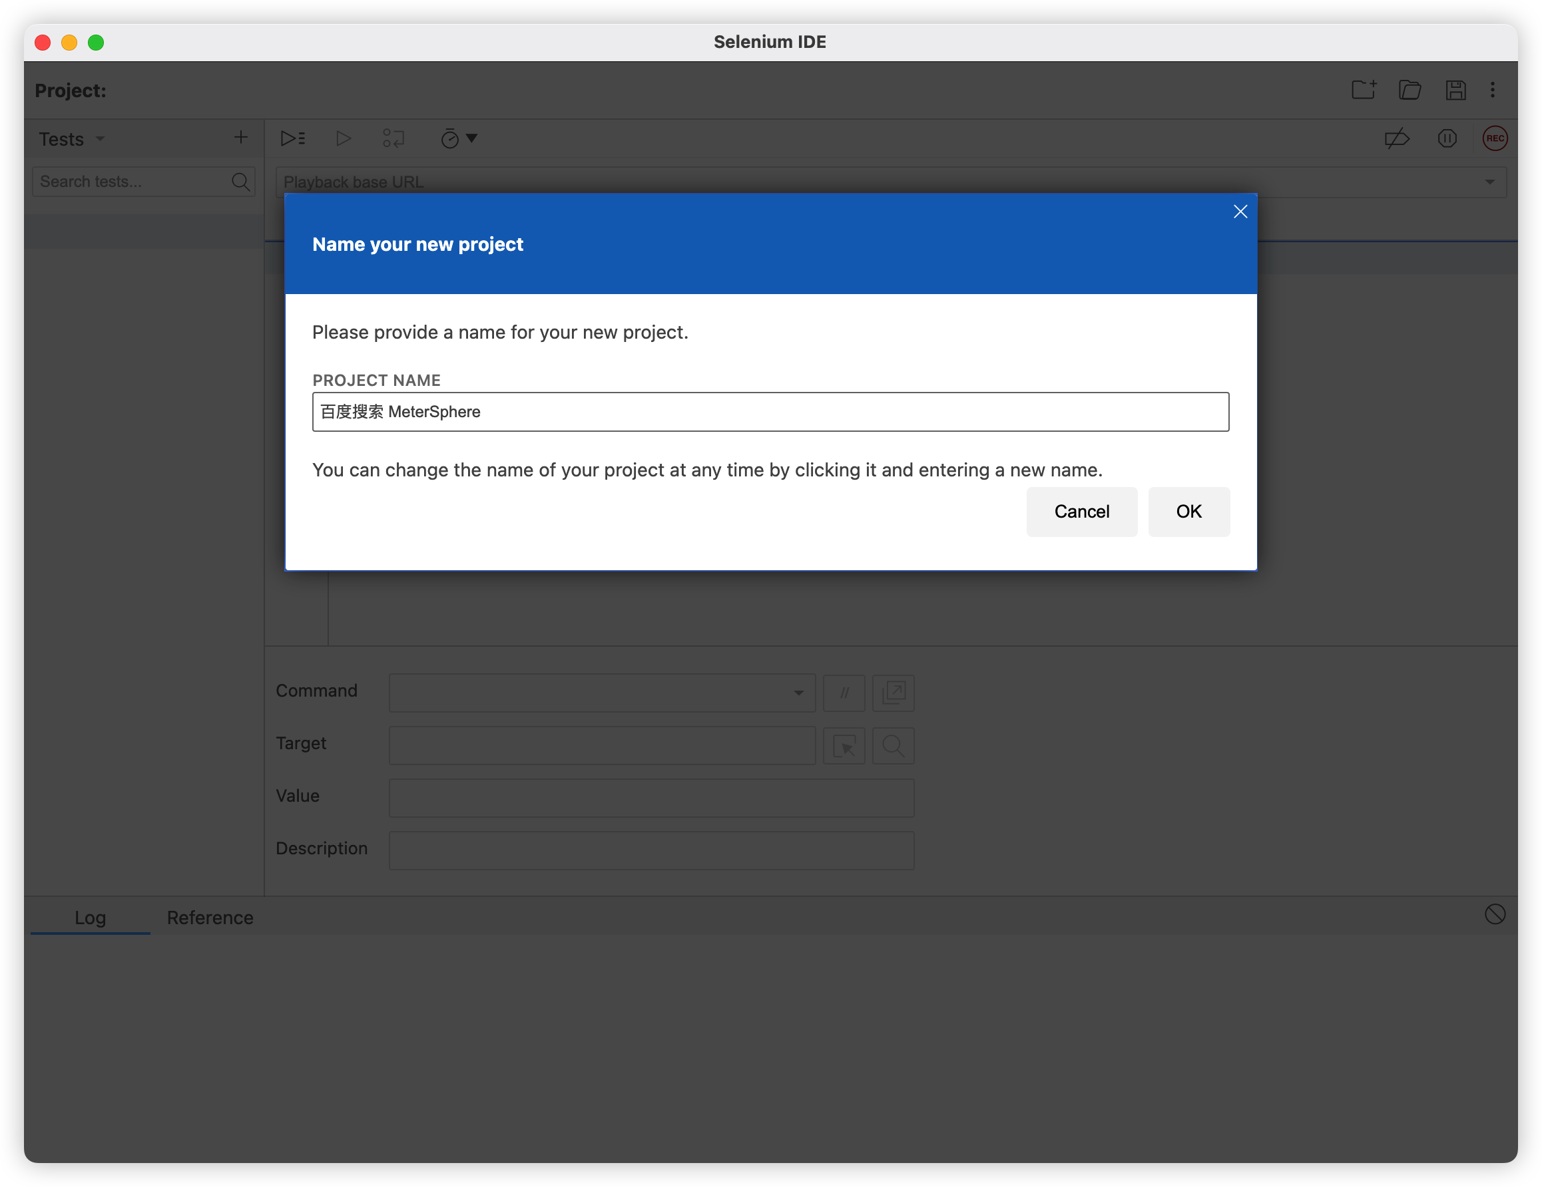1542x1187 pixels.
Task: Click the Target input field
Action: click(601, 746)
